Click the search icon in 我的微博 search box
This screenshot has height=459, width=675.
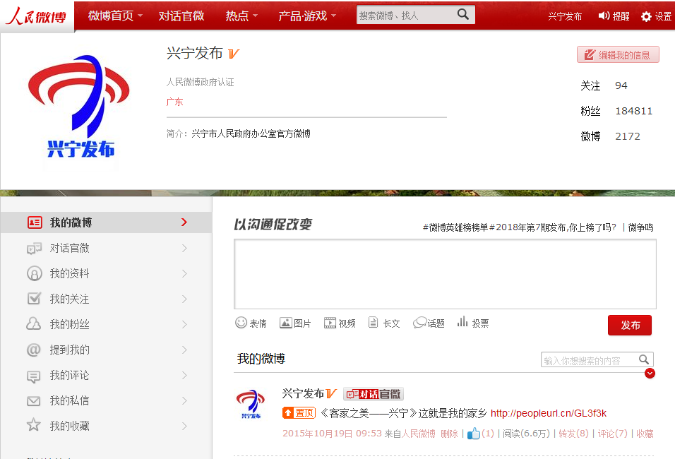click(x=644, y=359)
